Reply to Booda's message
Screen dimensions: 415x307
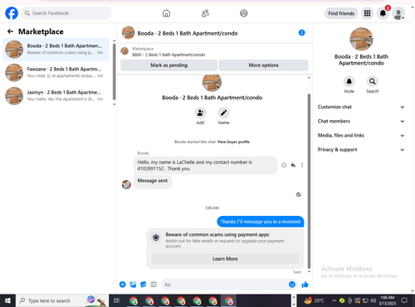click(x=293, y=165)
